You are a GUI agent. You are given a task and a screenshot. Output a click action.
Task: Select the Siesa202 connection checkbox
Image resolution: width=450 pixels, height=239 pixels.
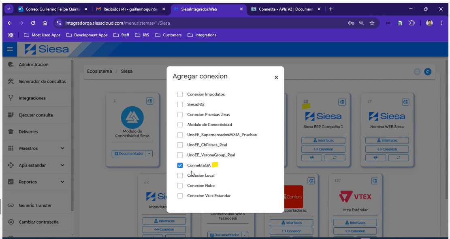pos(180,104)
